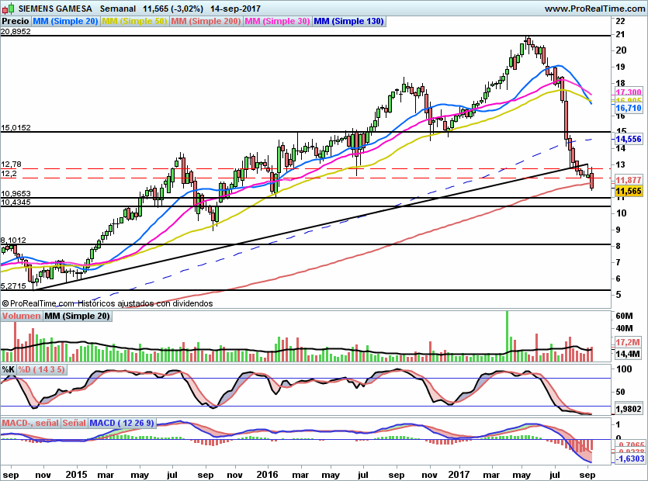Click the 17,2M volume value tag
The image size is (648, 481).
pyautogui.click(x=628, y=343)
